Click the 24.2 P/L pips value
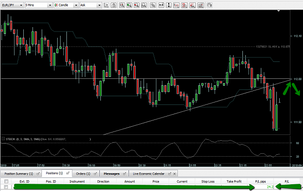 [270, 187]
